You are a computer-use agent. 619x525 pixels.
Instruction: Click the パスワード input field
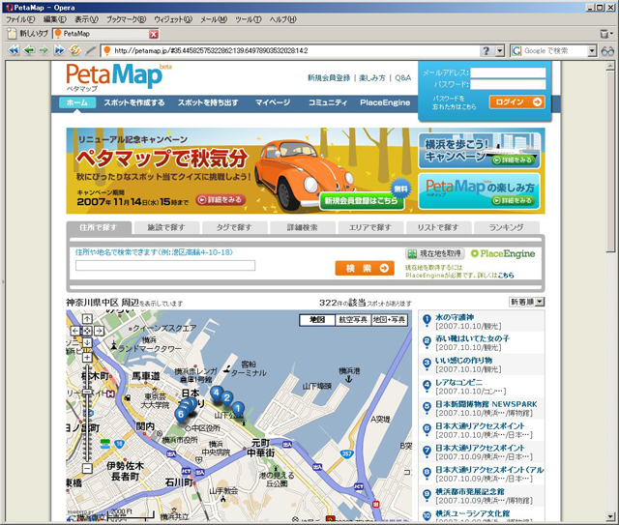[508, 84]
